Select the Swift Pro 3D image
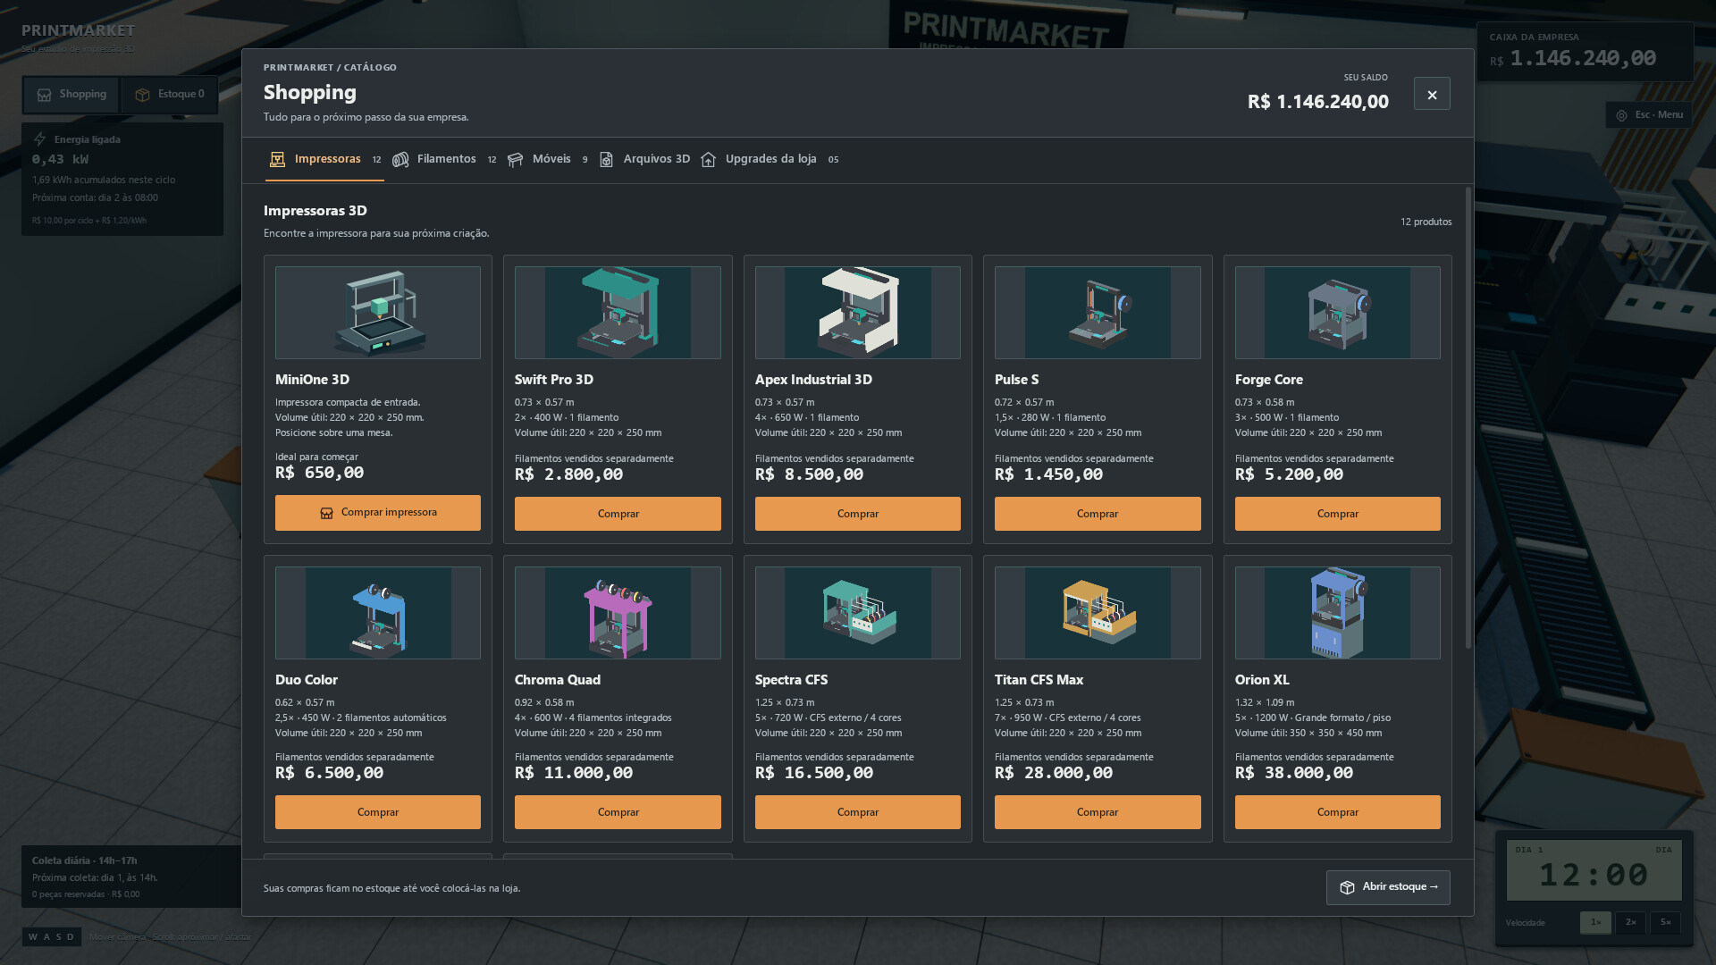1716x965 pixels. pos(618,313)
